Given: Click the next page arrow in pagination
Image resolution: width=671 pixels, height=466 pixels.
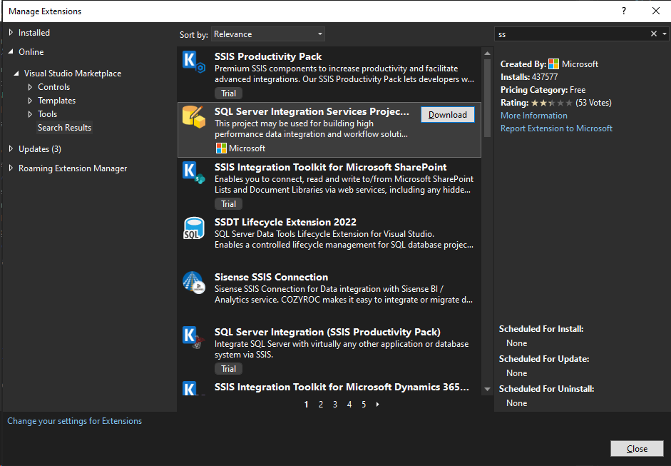Looking at the screenshot, I should pyautogui.click(x=377, y=405).
